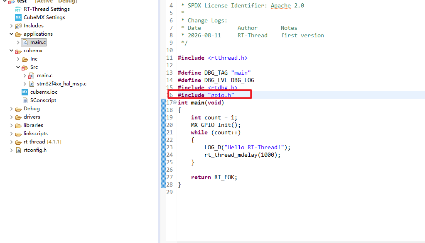Click the SConscript document icon

point(25,100)
